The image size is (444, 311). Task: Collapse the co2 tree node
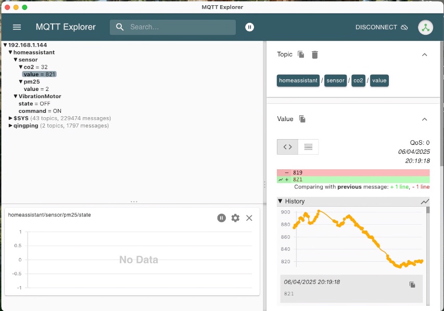pyautogui.click(x=21, y=67)
